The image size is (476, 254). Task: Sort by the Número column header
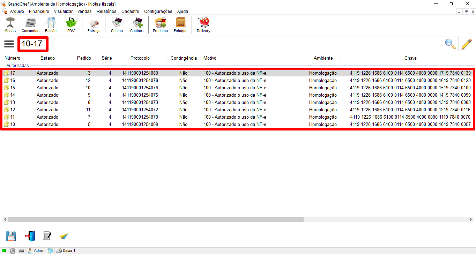(x=13, y=58)
